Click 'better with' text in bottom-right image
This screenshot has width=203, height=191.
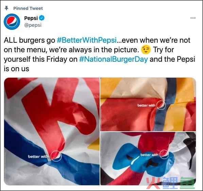pyautogui.click(x=149, y=155)
